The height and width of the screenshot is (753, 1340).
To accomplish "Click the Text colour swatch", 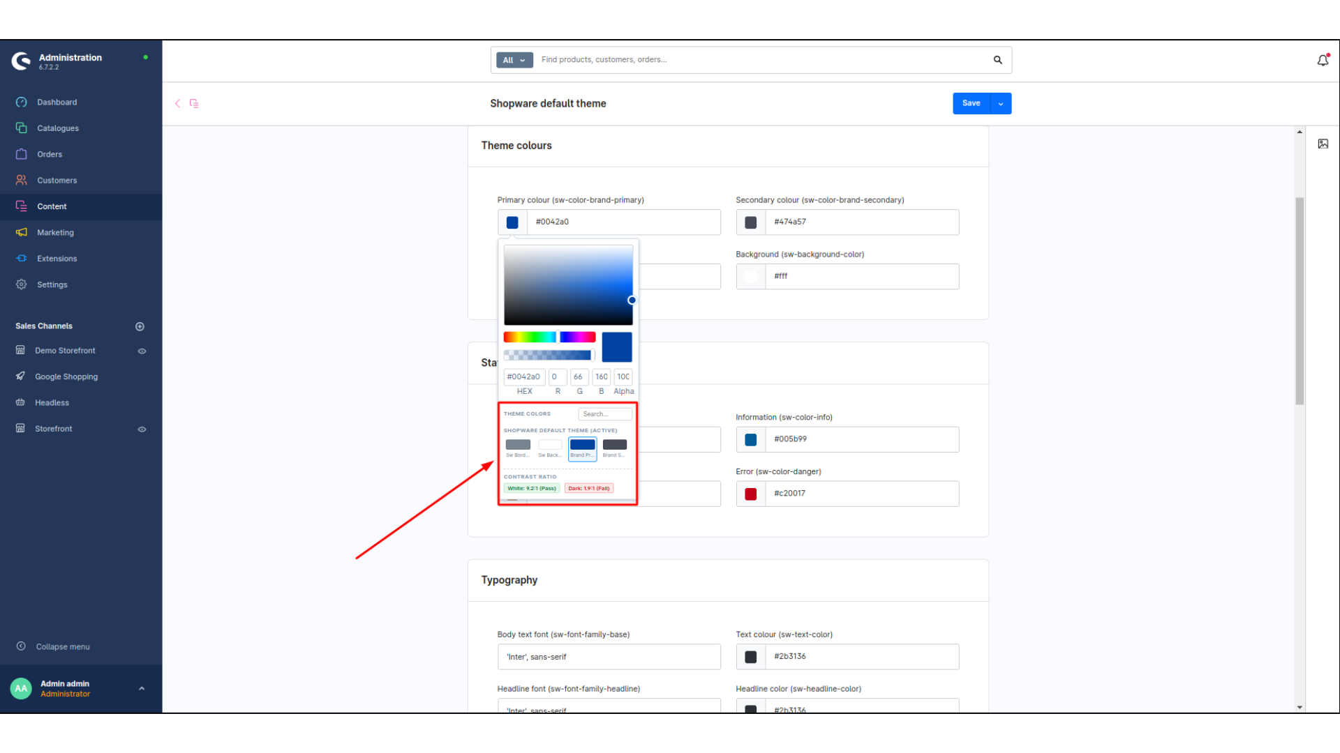I will coord(751,657).
